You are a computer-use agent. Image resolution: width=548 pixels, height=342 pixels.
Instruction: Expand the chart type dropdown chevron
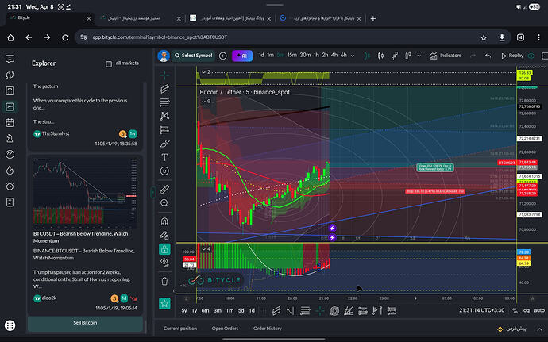[x=419, y=56]
